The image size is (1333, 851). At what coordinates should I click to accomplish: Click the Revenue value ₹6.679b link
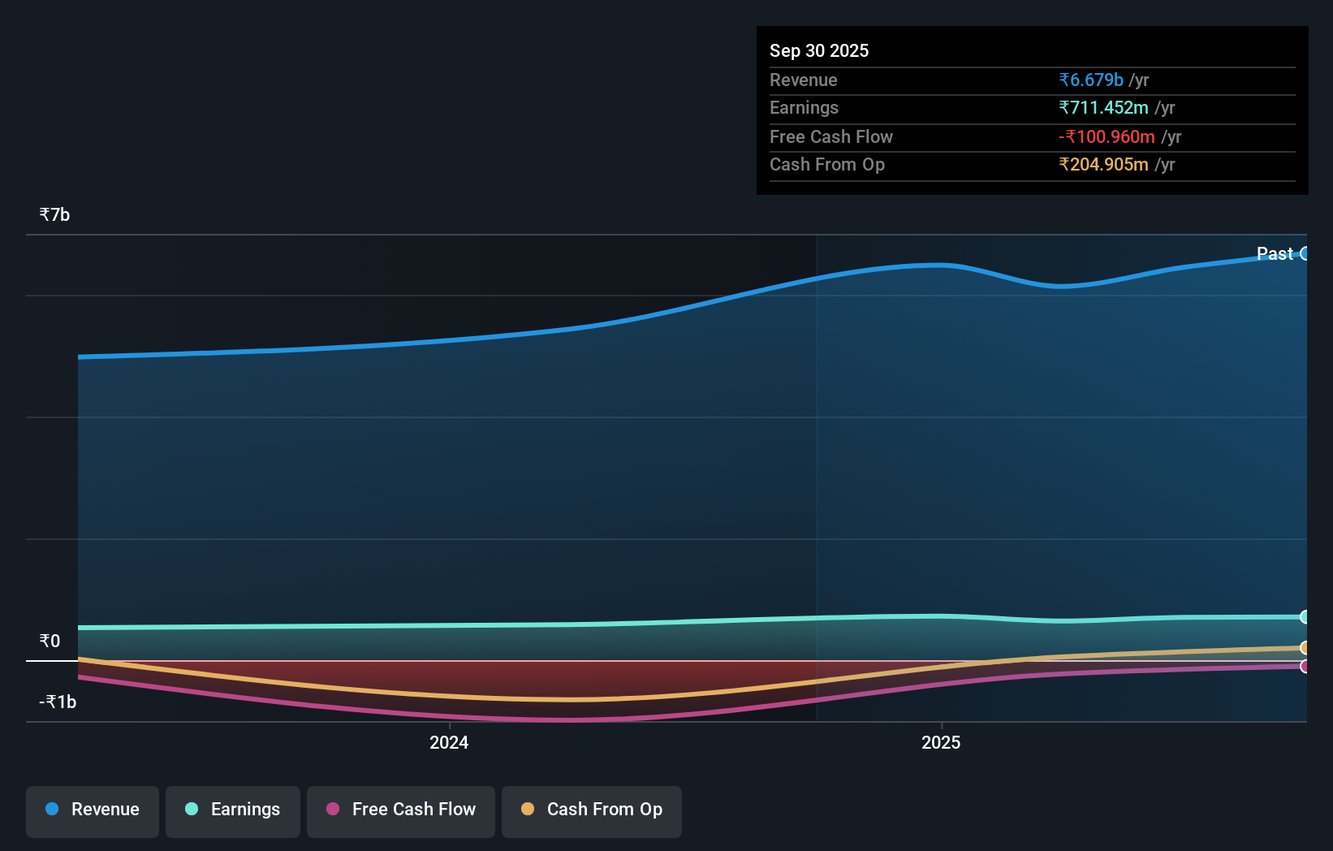coord(1090,80)
